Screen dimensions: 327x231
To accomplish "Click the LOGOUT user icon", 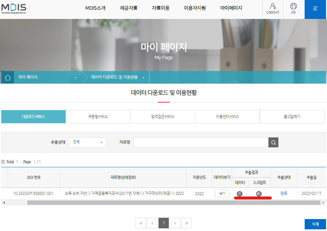I will click(273, 9).
